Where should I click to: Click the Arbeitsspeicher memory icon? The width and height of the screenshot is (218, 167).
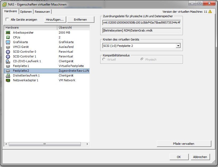pos(8,33)
